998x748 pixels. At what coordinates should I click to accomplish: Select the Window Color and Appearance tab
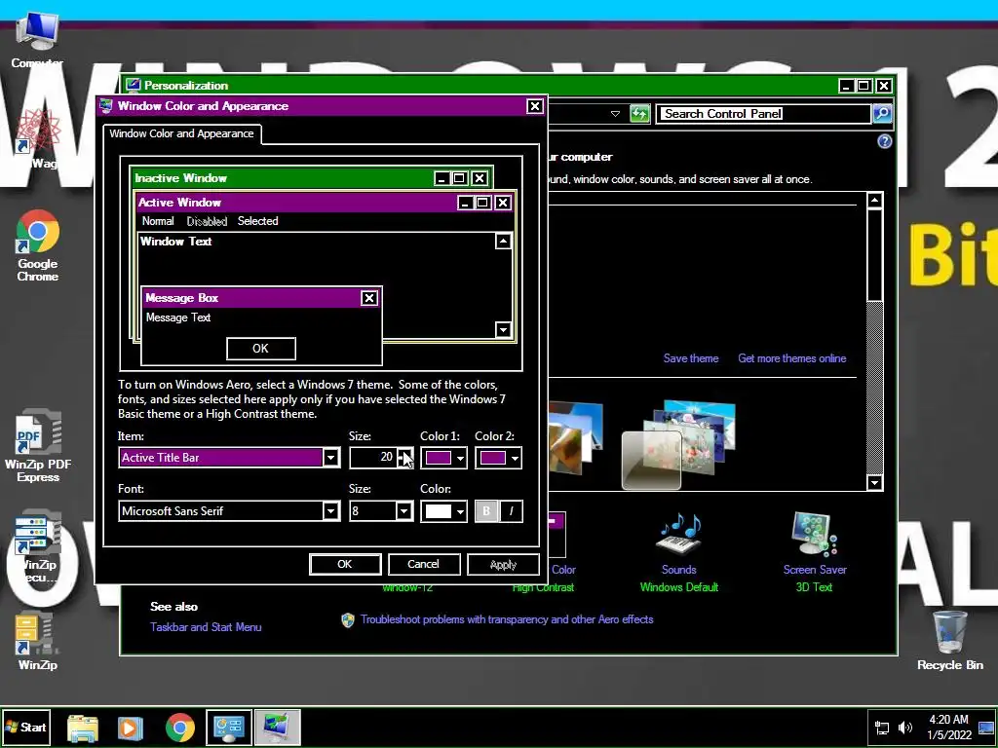coord(181,133)
